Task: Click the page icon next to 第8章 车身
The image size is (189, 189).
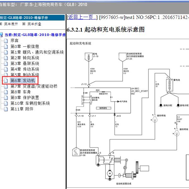Action: (x=6, y=92)
